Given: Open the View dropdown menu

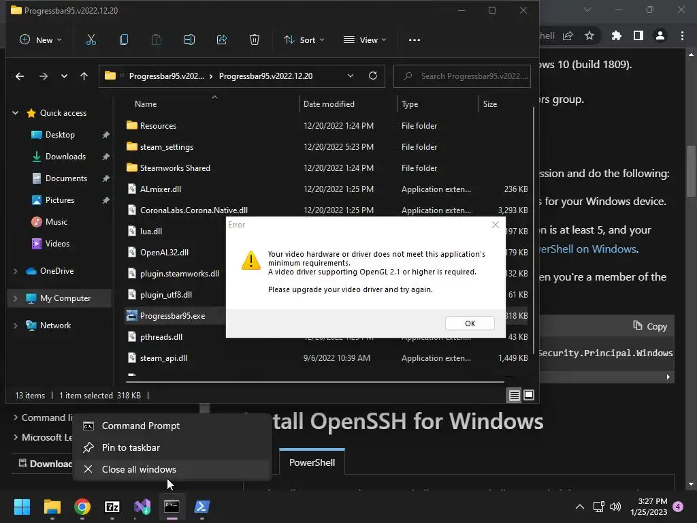Looking at the screenshot, I should [x=365, y=40].
